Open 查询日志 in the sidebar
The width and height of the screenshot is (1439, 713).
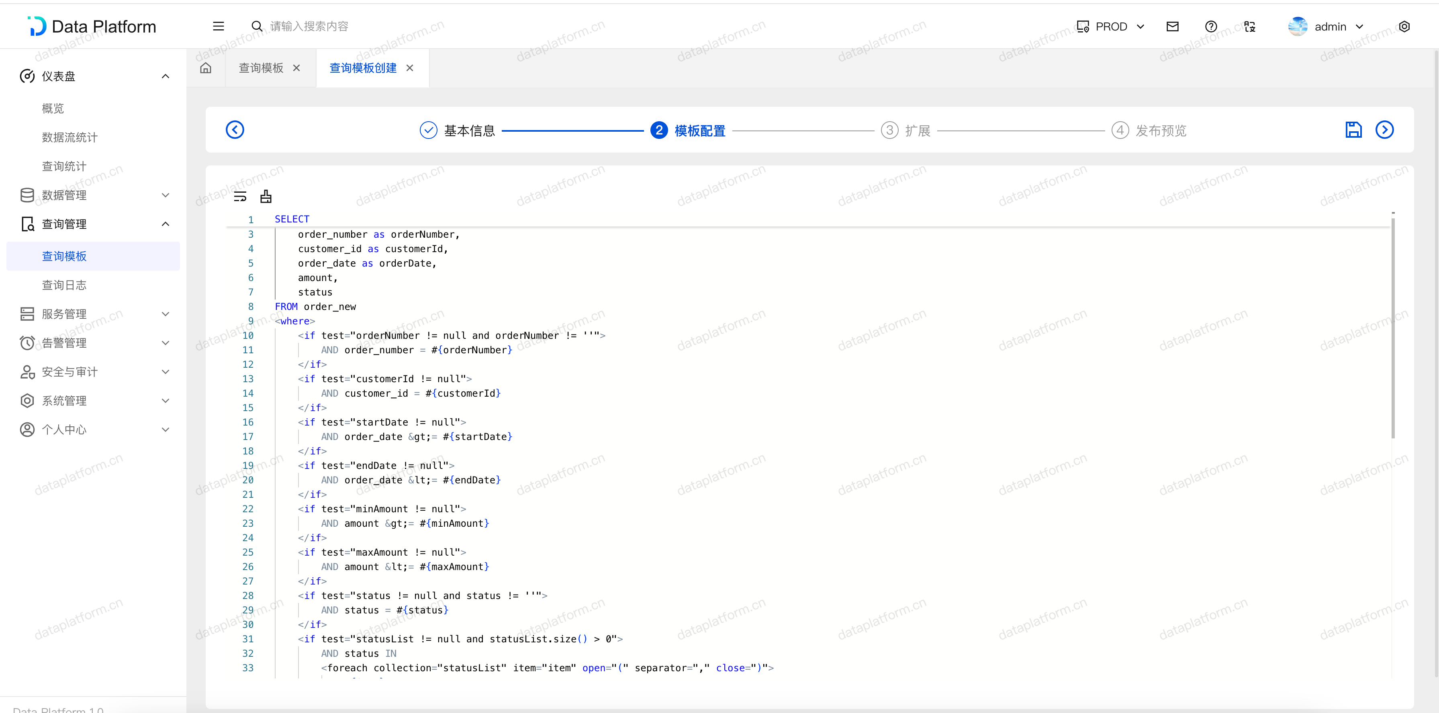click(x=64, y=285)
